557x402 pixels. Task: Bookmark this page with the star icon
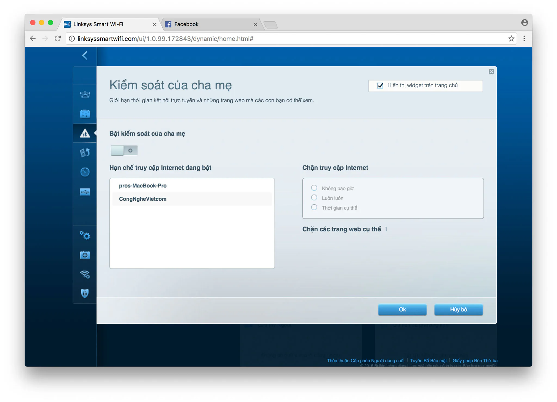click(x=511, y=39)
